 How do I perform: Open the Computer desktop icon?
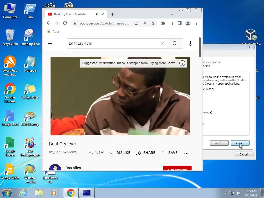point(10,11)
